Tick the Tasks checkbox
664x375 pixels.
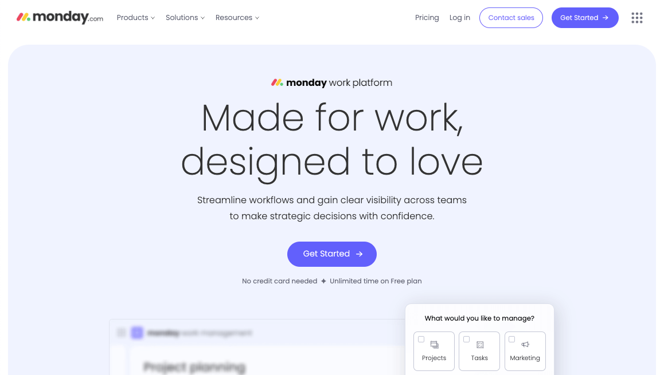466,339
